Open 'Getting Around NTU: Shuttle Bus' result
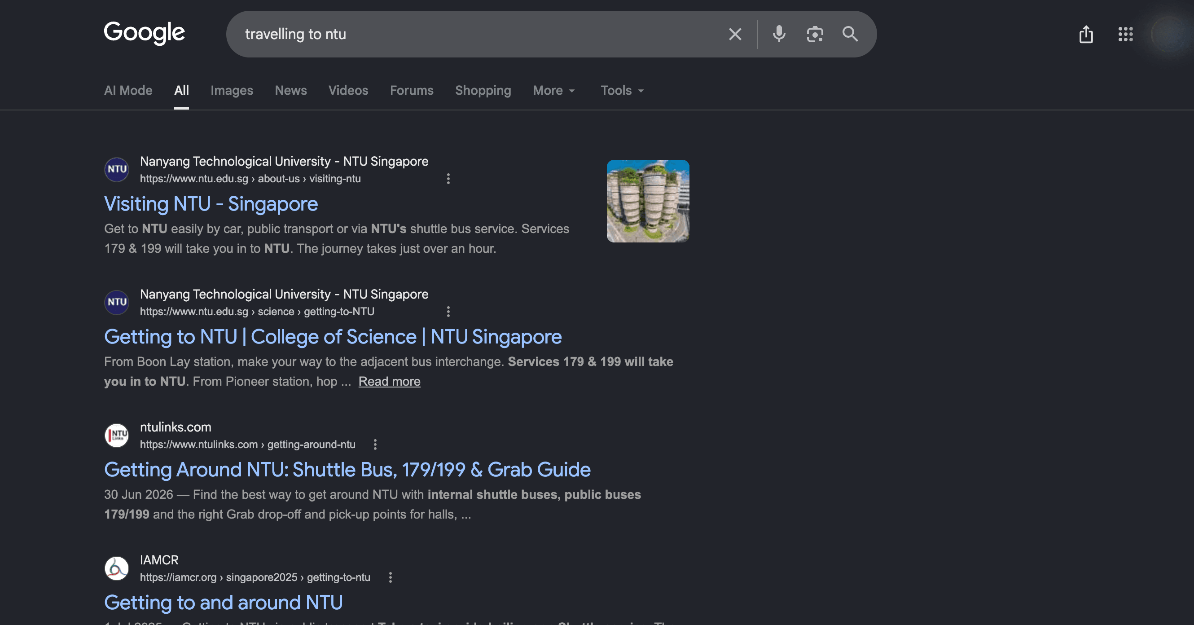 347,470
